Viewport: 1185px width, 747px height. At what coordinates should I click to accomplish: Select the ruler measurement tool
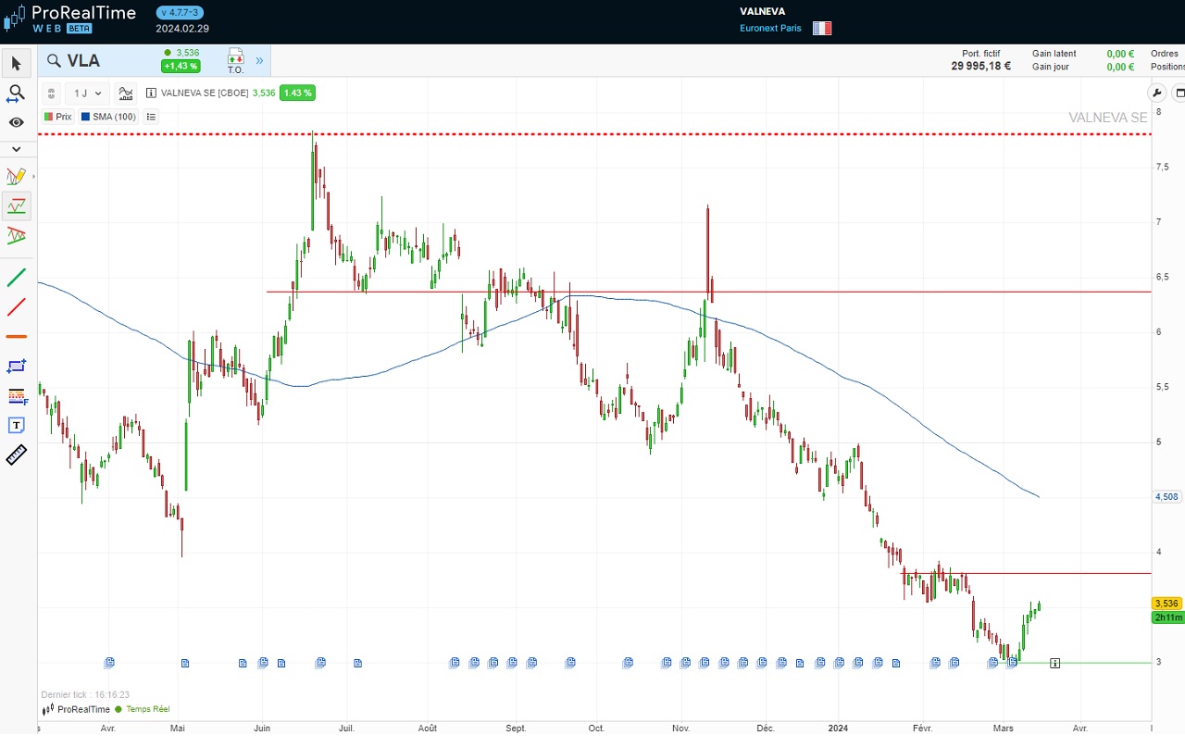pyautogui.click(x=16, y=454)
